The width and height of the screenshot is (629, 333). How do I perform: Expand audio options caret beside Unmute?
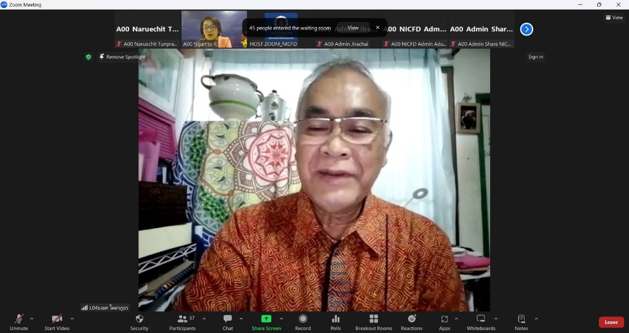pyautogui.click(x=32, y=319)
